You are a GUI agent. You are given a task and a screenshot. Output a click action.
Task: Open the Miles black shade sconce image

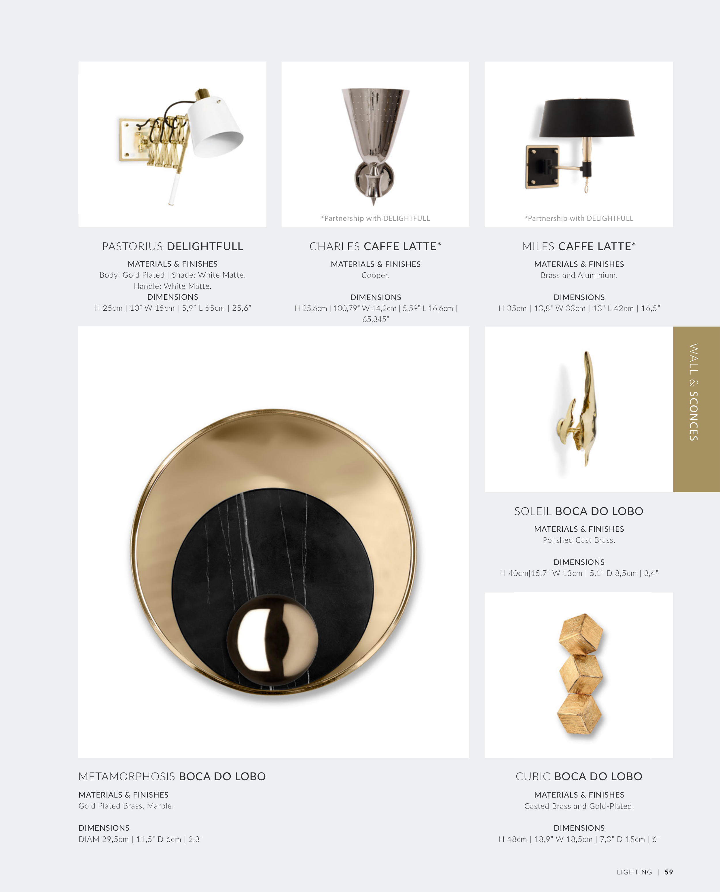click(579, 144)
